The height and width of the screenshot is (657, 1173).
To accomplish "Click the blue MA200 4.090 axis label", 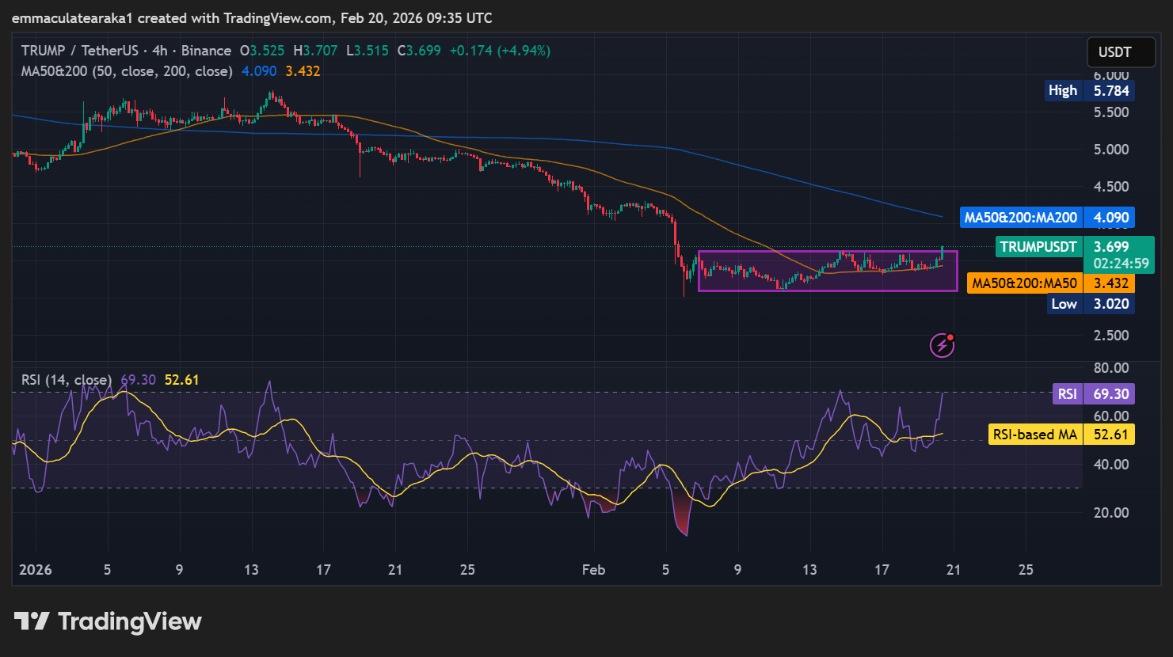I will click(x=1046, y=218).
